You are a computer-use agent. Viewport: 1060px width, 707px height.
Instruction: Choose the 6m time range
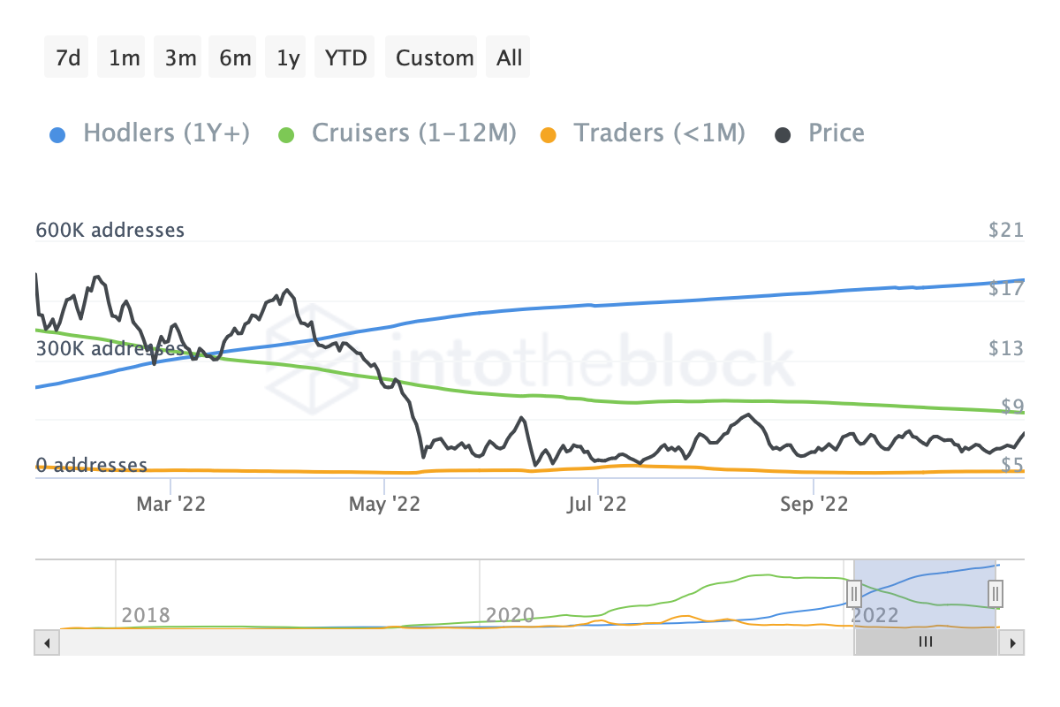tap(235, 57)
